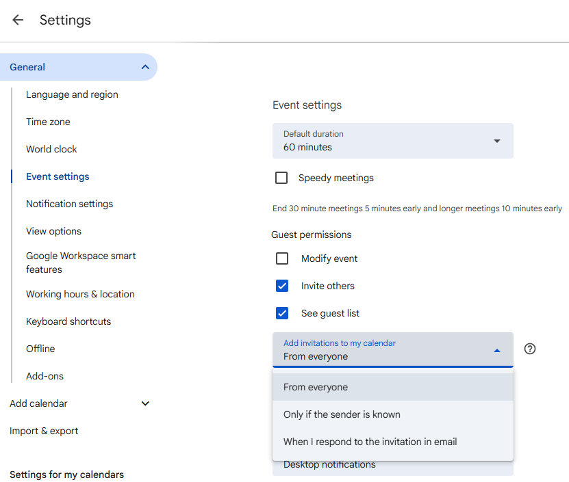The image size is (569, 482).
Task: Click the Settings for my calendars heading
Action: [66, 474]
